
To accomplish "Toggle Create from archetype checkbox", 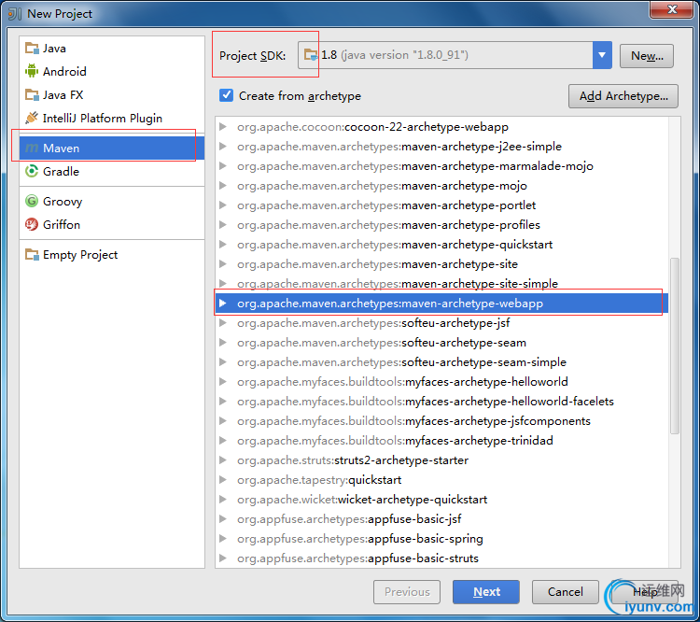I will 227,95.
